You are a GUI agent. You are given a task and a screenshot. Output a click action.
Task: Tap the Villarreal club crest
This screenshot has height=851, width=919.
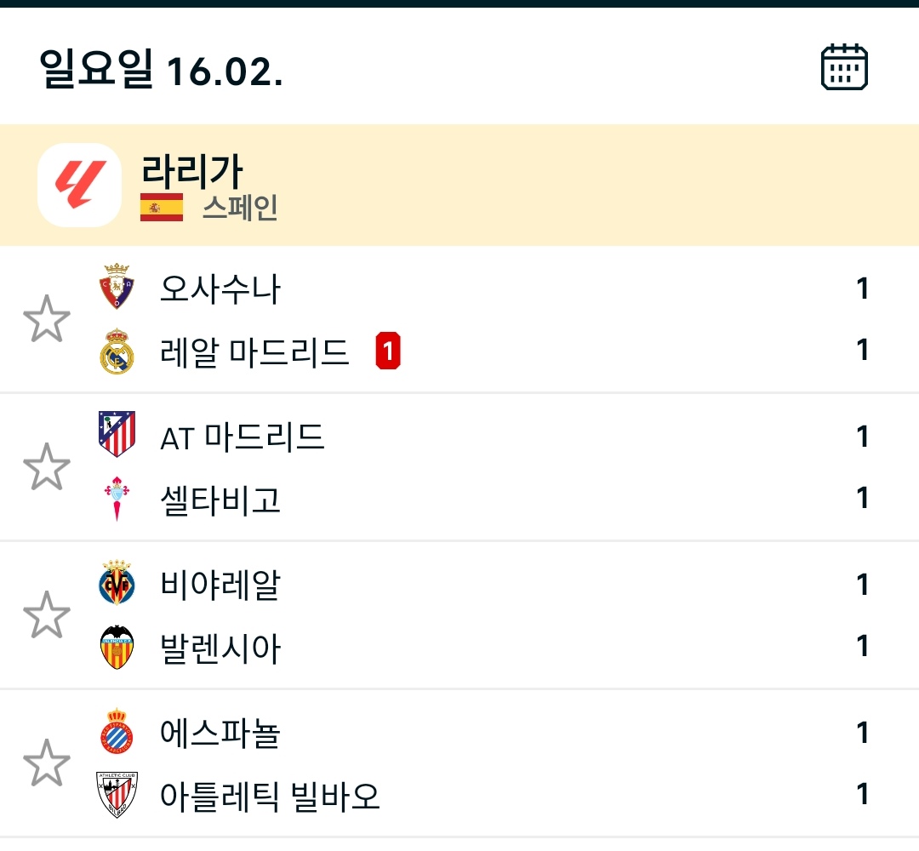click(117, 583)
